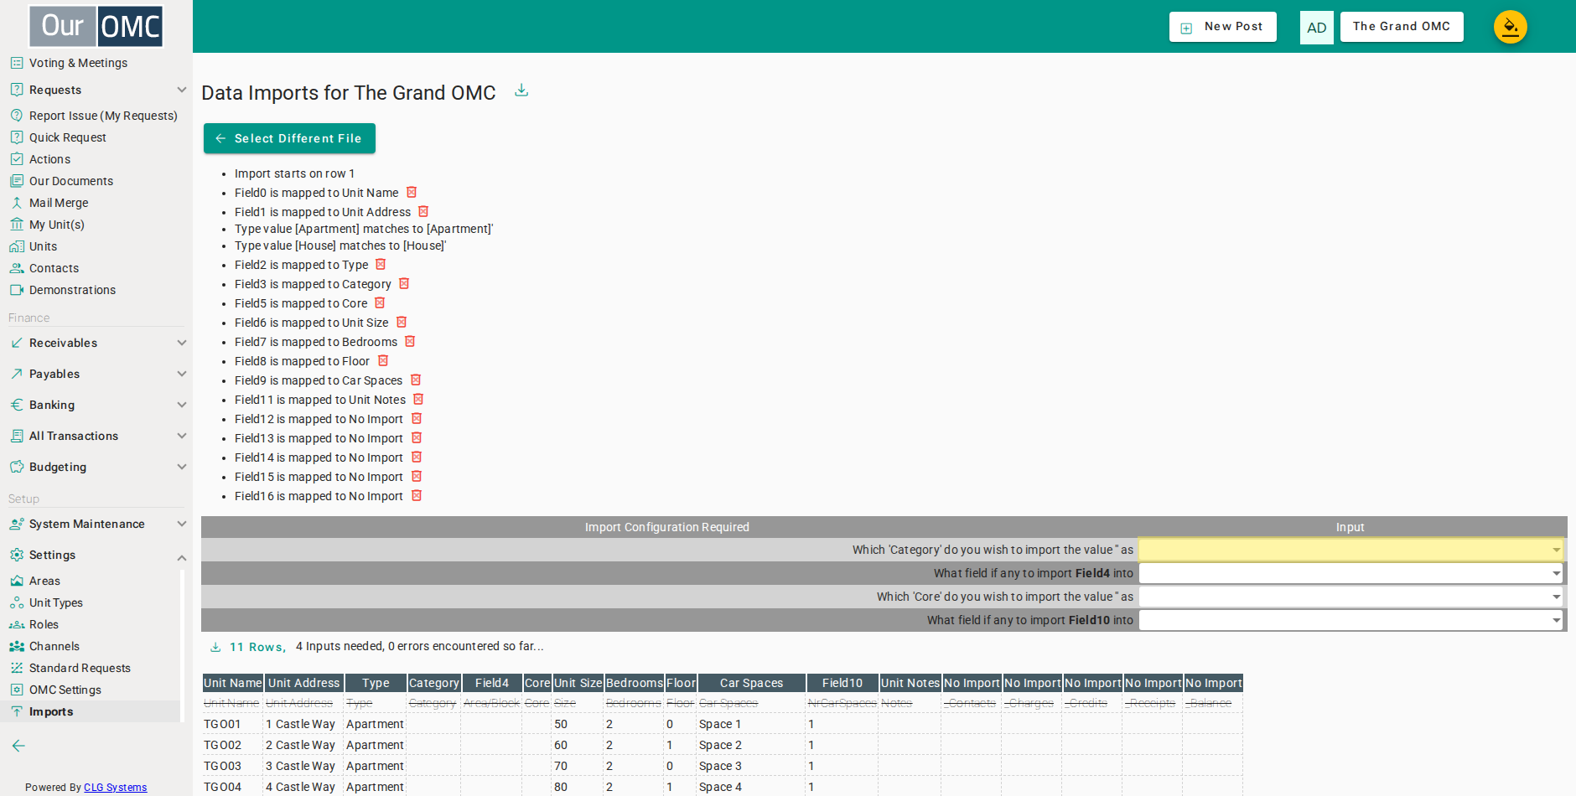Open the Core value import dropdown
The image size is (1576, 796).
(x=1350, y=597)
